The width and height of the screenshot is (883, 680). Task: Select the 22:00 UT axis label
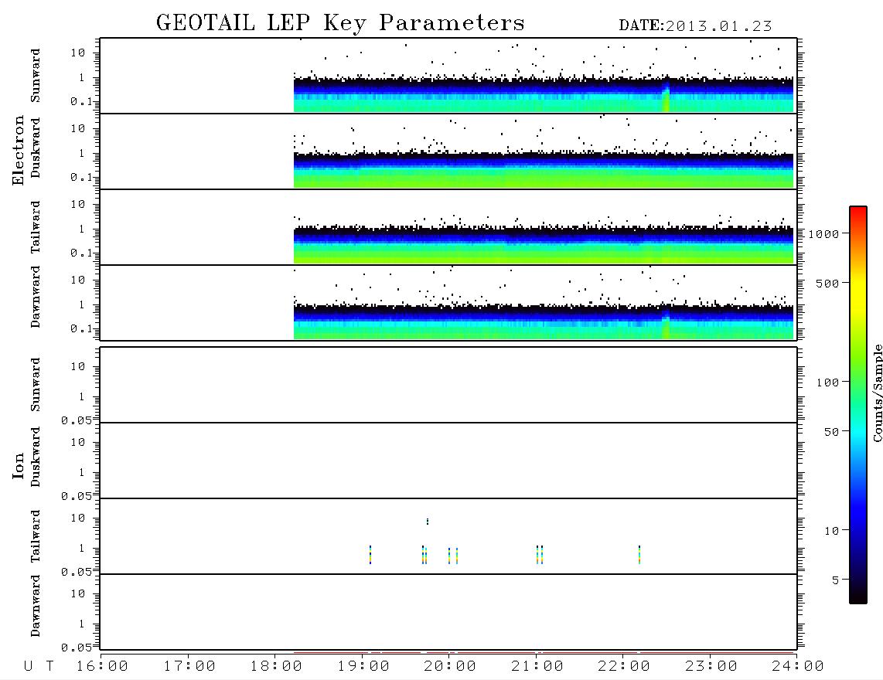pyautogui.click(x=624, y=667)
